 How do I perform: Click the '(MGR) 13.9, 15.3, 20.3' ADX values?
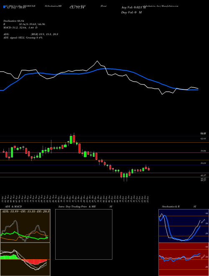44,34
